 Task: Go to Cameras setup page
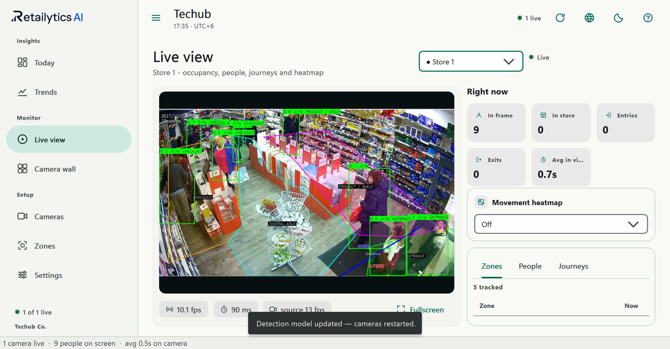(x=69, y=217)
